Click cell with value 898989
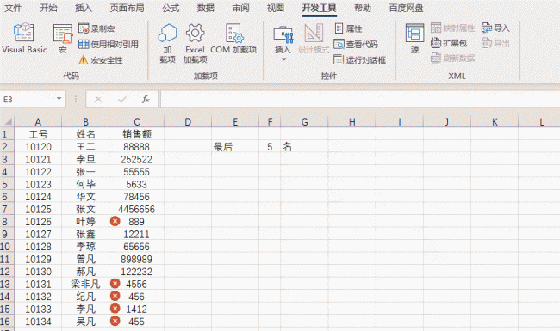The image size is (560, 331). (137, 259)
